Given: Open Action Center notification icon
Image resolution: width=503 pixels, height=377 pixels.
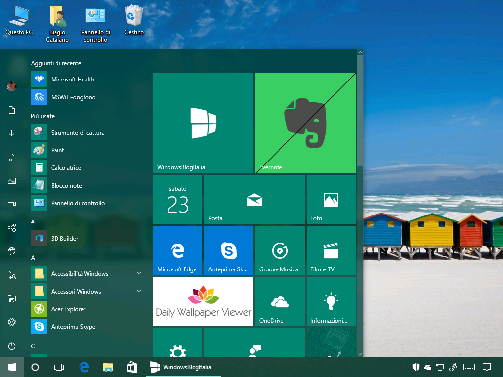Looking at the screenshot, I should tap(487, 367).
